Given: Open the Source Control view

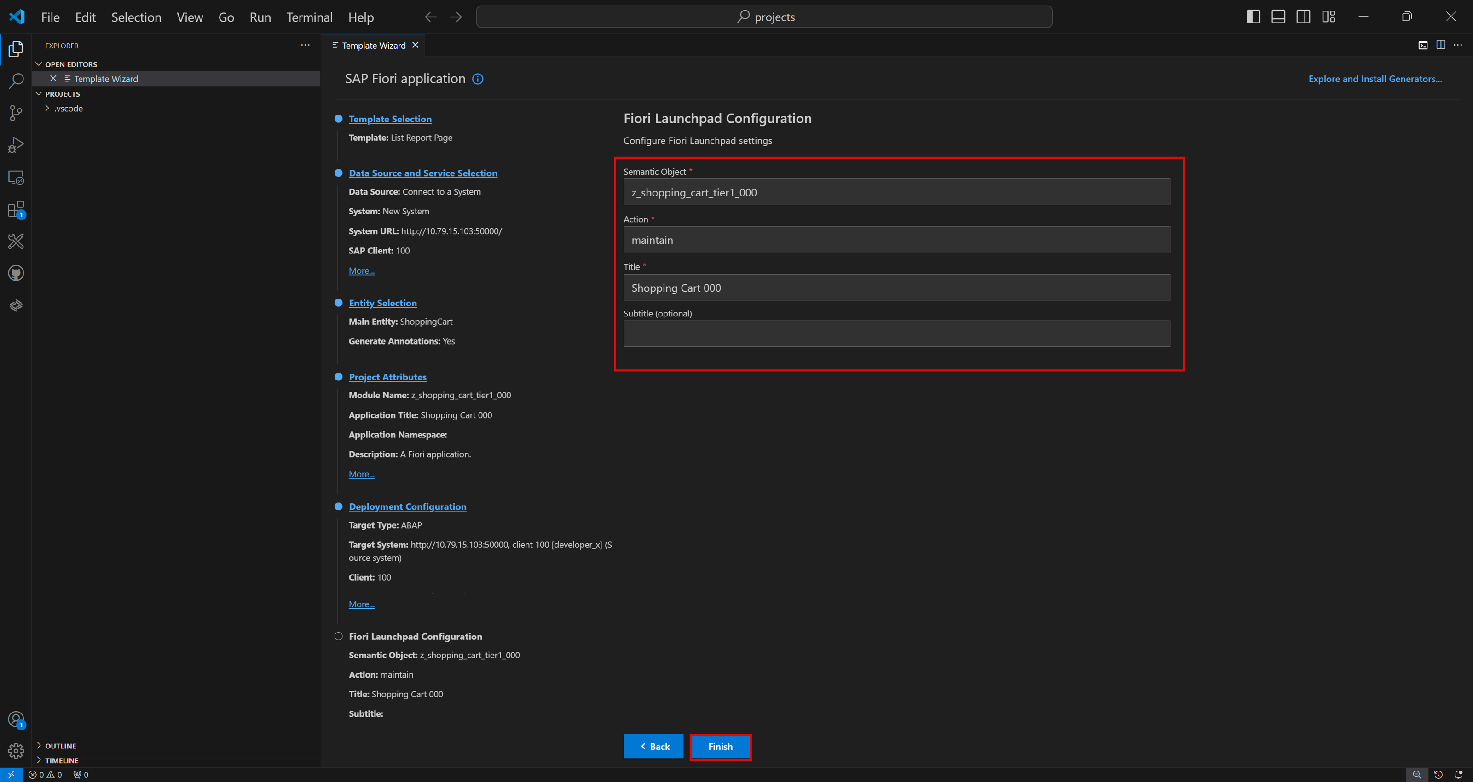Looking at the screenshot, I should pyautogui.click(x=16, y=113).
